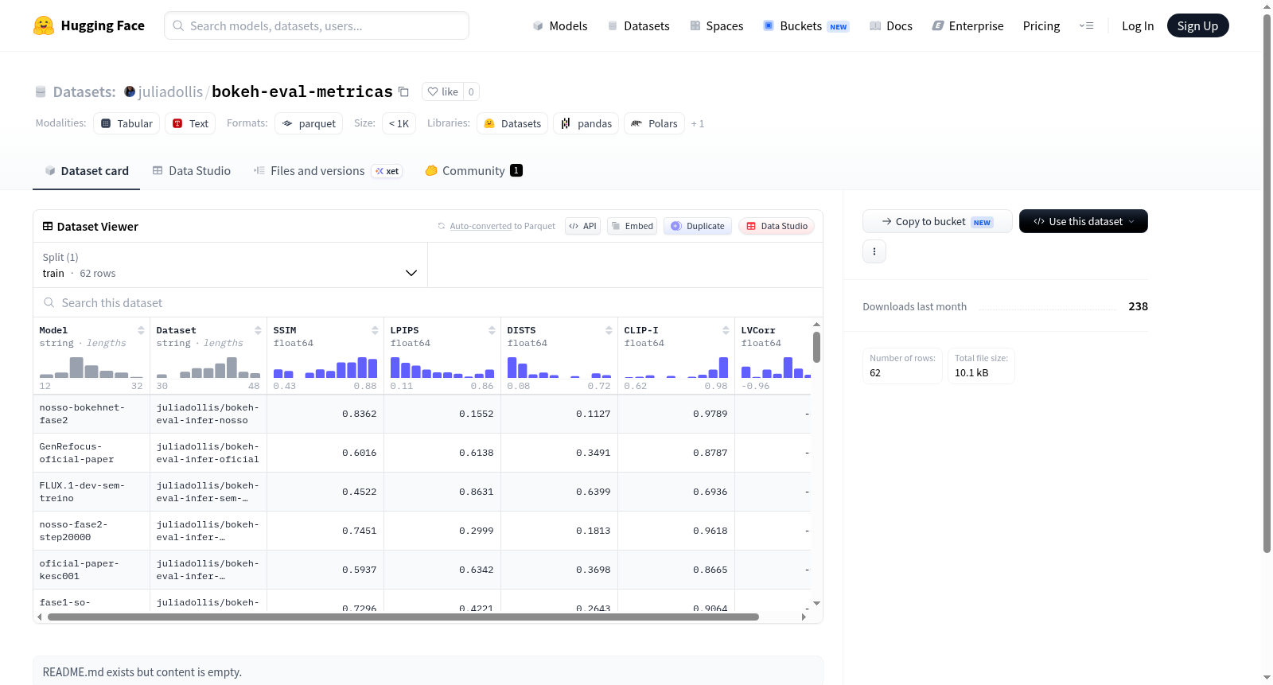Click the SSIM histogram distribution bars
The image size is (1273, 685).
325,368
